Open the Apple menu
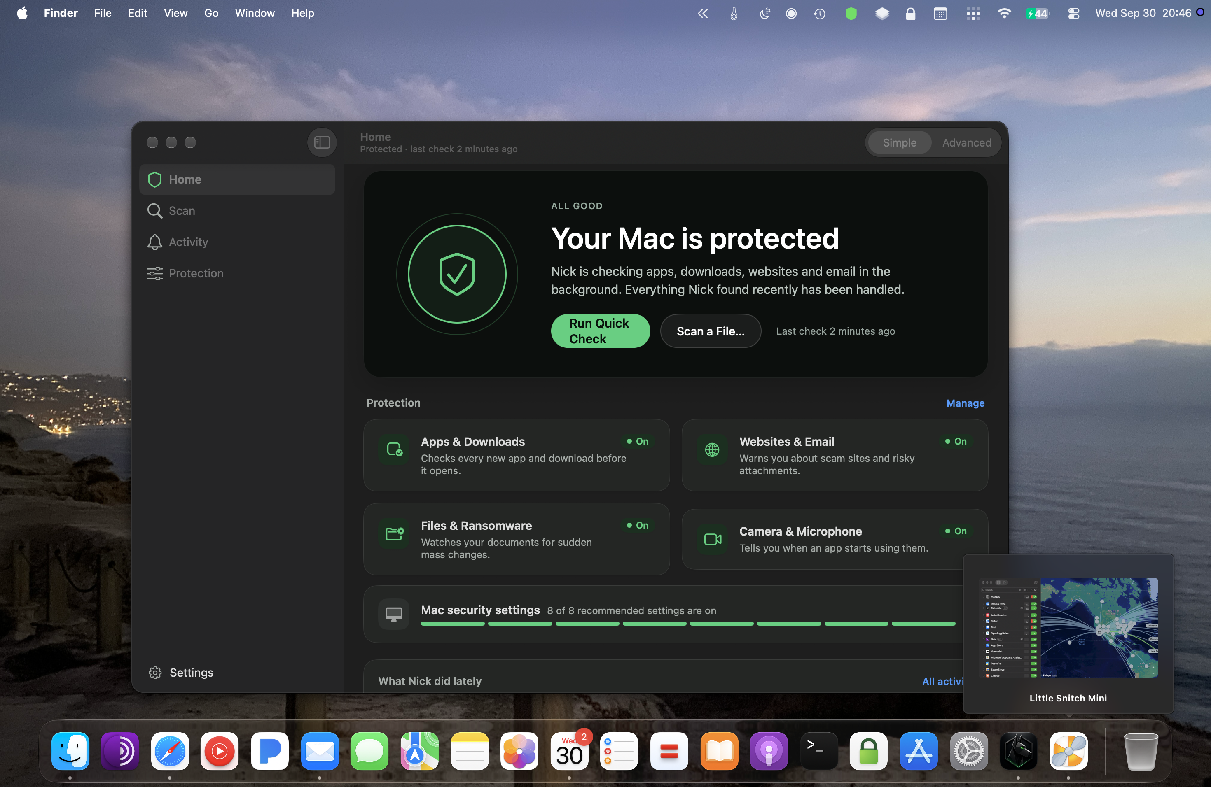Viewport: 1211px width, 787px height. pyautogui.click(x=22, y=13)
